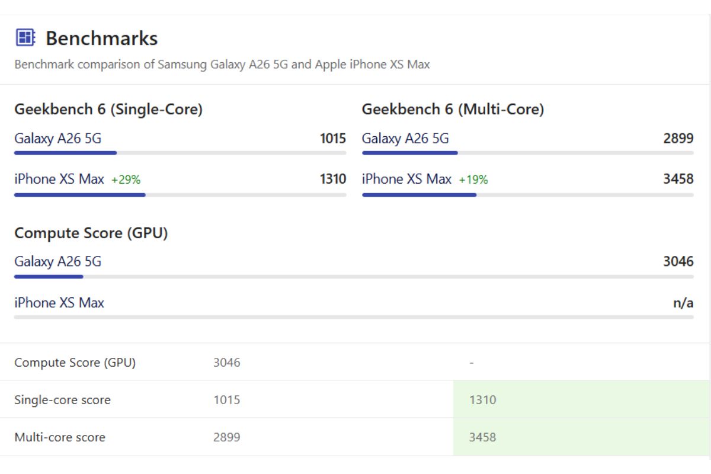The image size is (711, 474).
Task: Click the Multi-core score row label
Action: [60, 437]
